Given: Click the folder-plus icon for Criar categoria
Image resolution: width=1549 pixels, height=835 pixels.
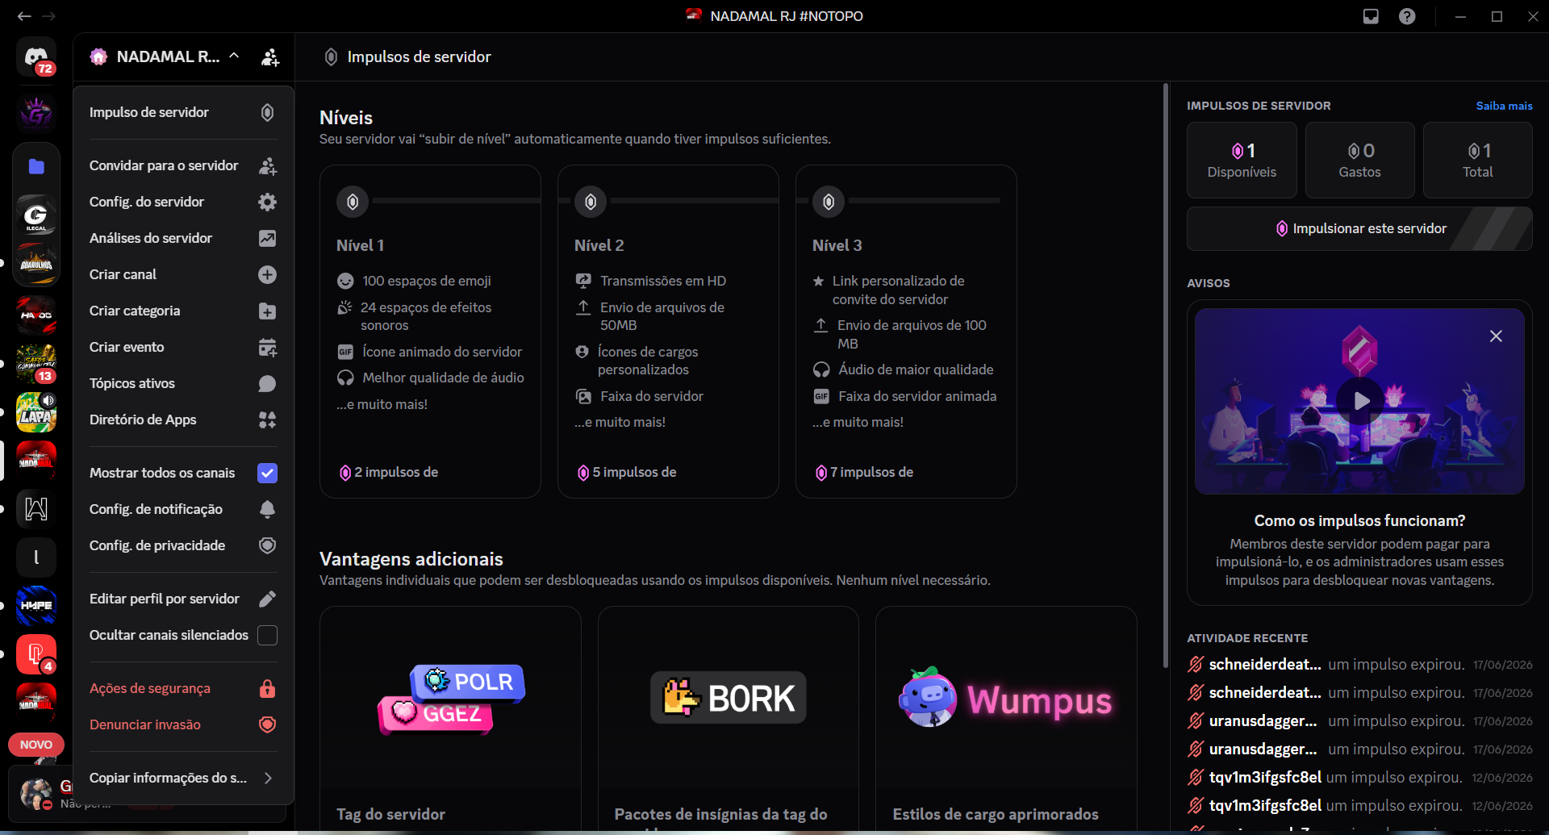Looking at the screenshot, I should (267, 311).
